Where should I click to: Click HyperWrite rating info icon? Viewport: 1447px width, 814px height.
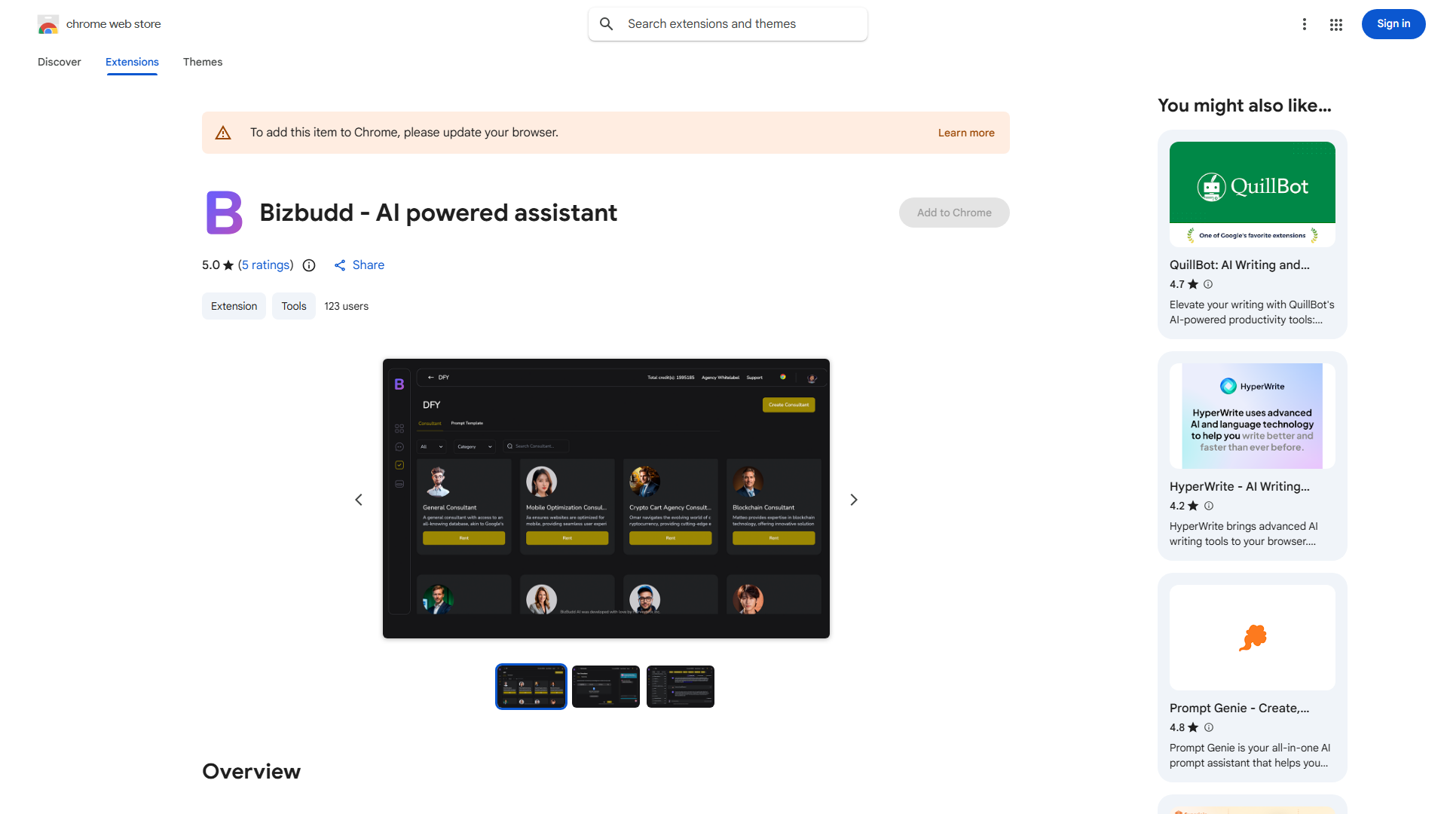pos(1208,506)
